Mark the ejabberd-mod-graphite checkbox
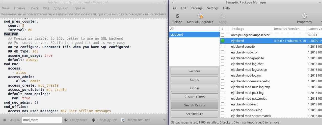The image size is (322, 125). pyautogui.click(x=223, y=58)
